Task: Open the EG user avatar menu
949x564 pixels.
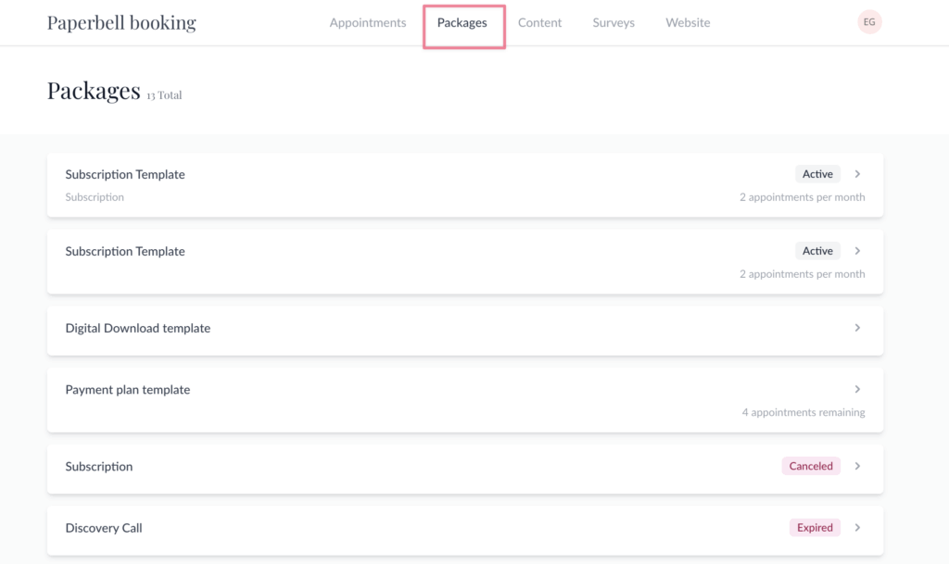Action: 868,22
